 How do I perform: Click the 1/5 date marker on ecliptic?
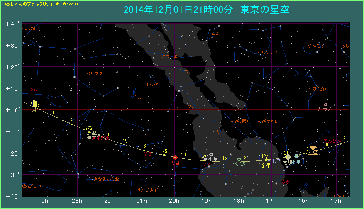[164, 151]
